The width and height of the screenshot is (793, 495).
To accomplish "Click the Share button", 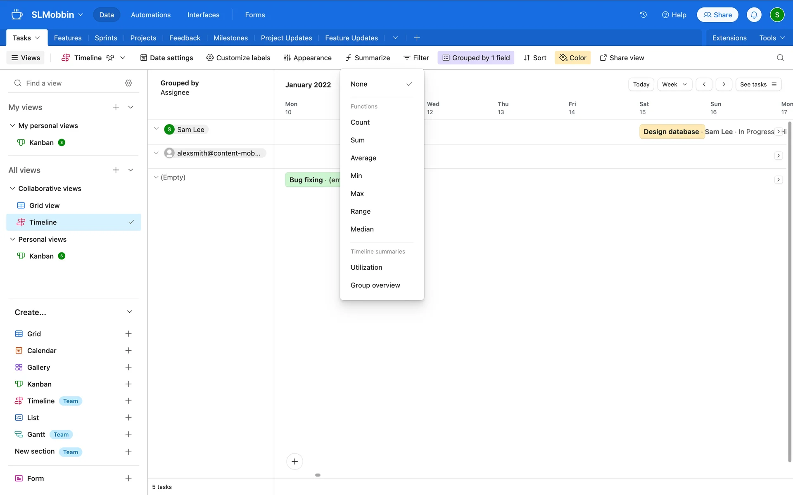I will pos(717,15).
